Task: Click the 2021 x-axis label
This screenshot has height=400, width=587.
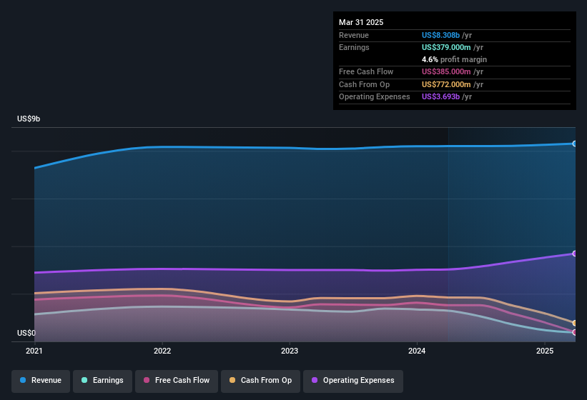Action: (34, 351)
